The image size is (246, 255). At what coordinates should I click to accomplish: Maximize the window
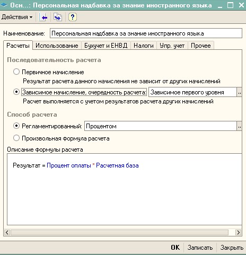[x=230, y=5]
